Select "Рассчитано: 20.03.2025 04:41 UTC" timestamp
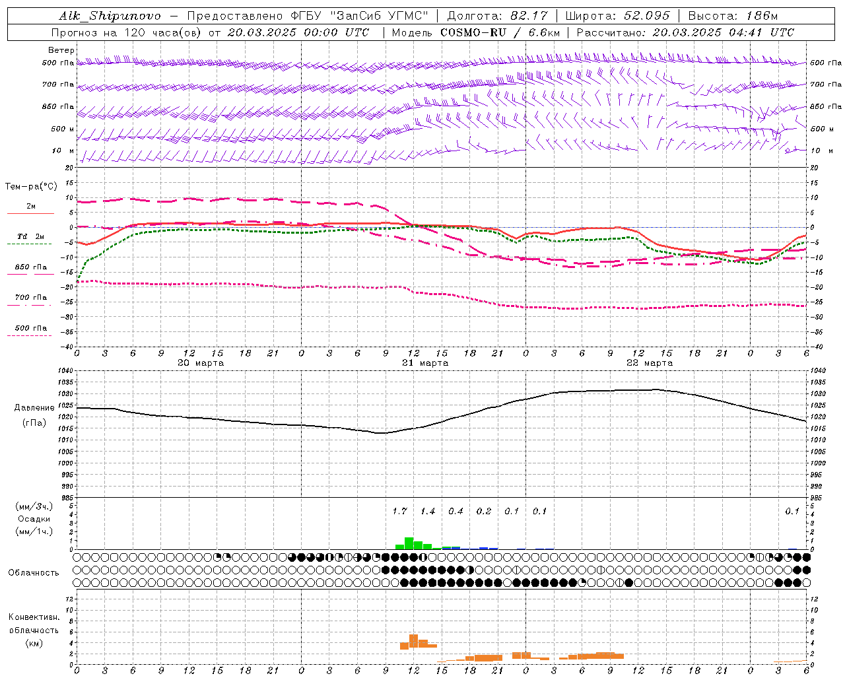 pos(685,32)
